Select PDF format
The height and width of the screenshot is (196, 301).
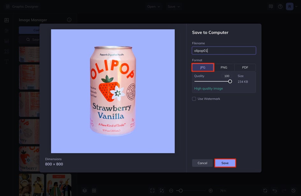coord(245,67)
